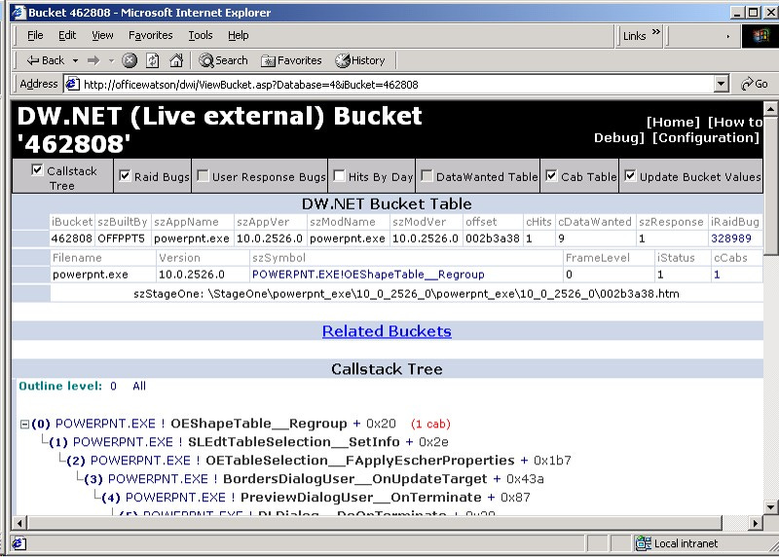The image size is (779, 557).
Task: Open the Favorites toolbar button
Action: coord(291,60)
